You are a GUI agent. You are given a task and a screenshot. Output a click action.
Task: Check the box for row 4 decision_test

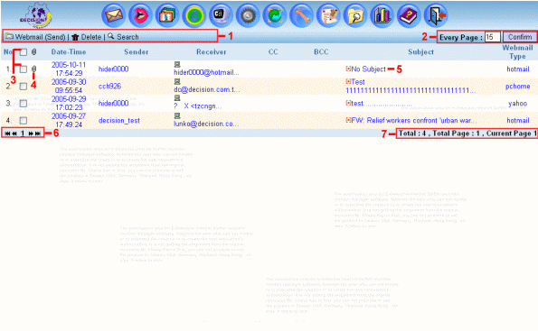pos(23,121)
